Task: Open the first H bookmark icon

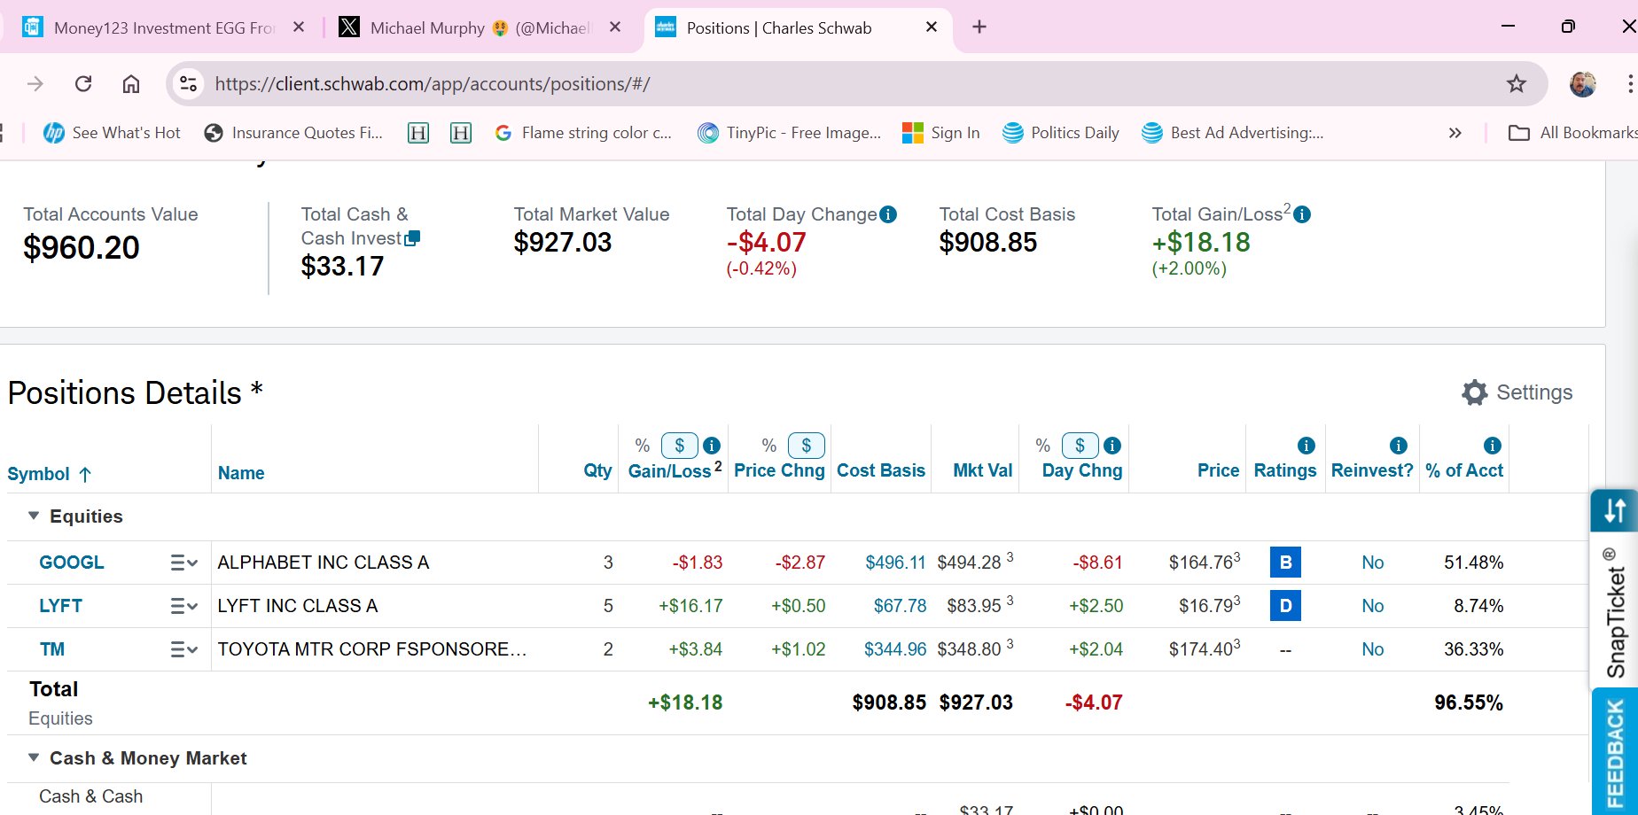Action: tap(418, 133)
